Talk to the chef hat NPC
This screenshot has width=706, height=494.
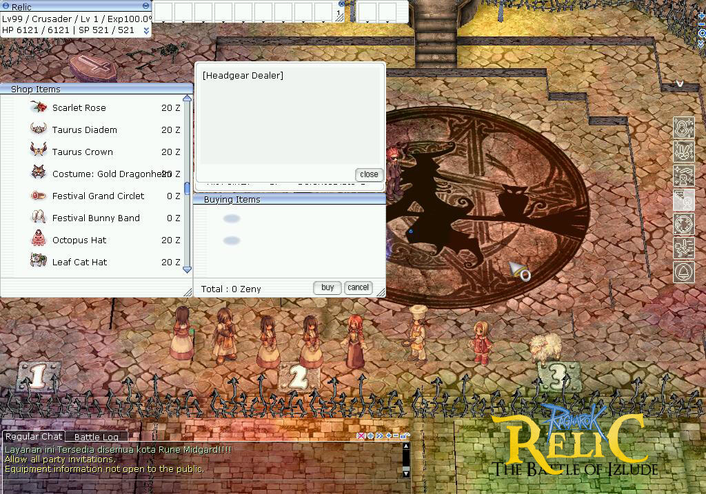417,335
